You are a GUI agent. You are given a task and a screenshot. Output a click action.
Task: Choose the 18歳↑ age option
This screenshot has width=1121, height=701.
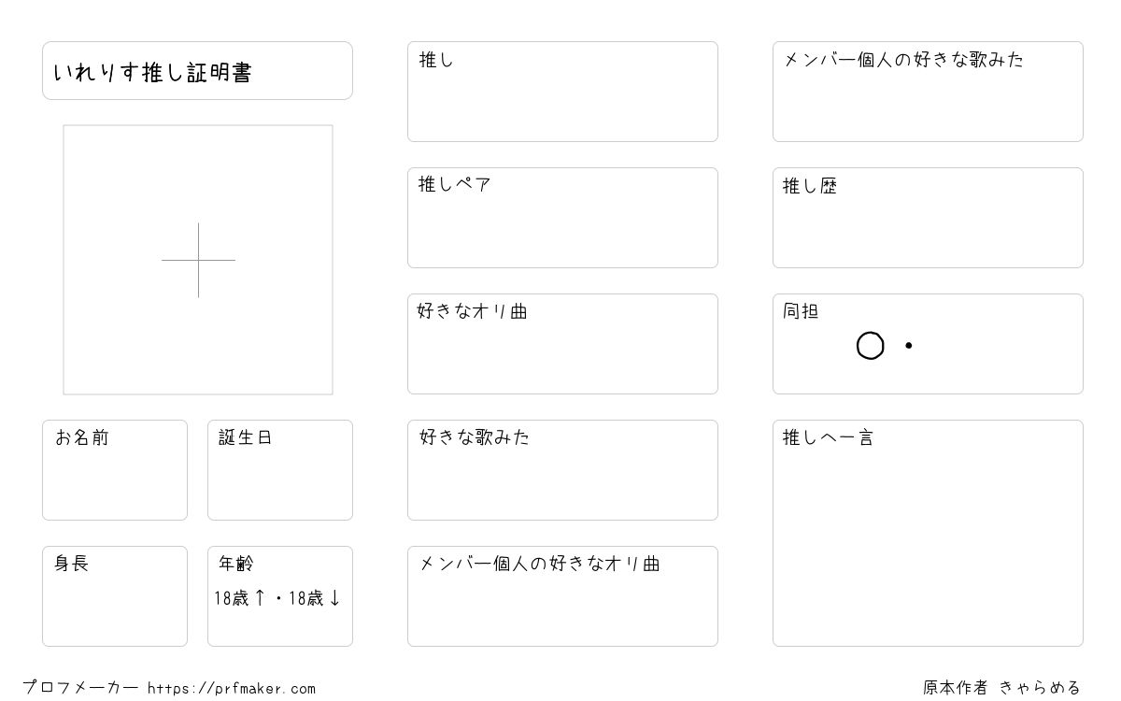click(x=240, y=598)
